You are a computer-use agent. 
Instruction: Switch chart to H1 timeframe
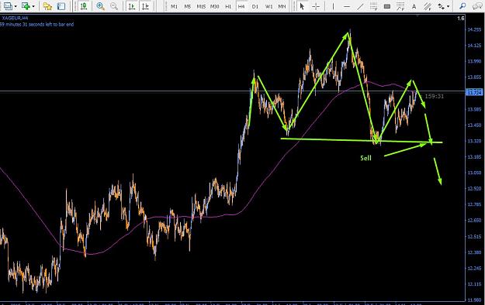click(228, 6)
